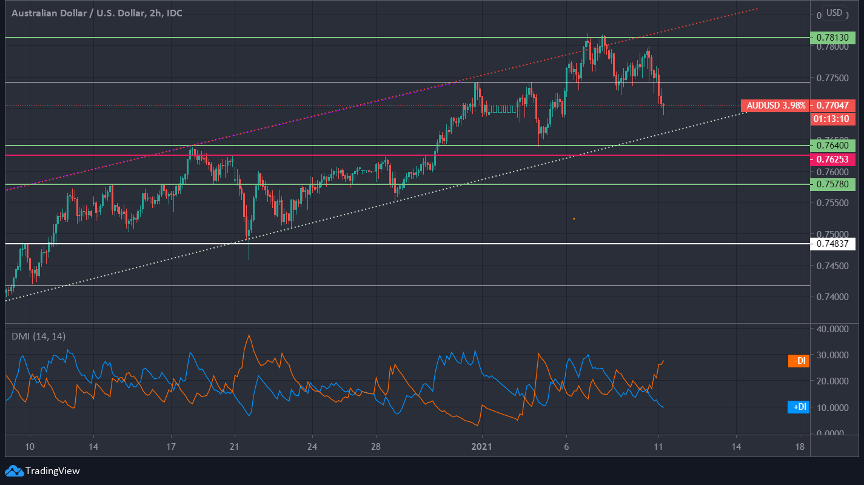The height and width of the screenshot is (485, 864).
Task: Click the 0.76000 price axis value
Action: [832, 172]
